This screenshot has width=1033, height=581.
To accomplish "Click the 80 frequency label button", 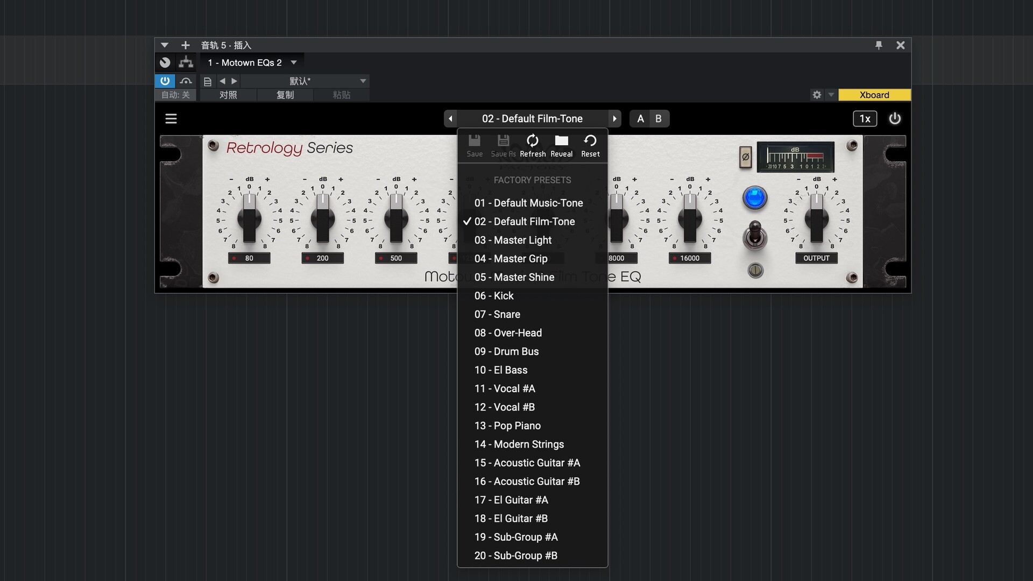I will (249, 258).
